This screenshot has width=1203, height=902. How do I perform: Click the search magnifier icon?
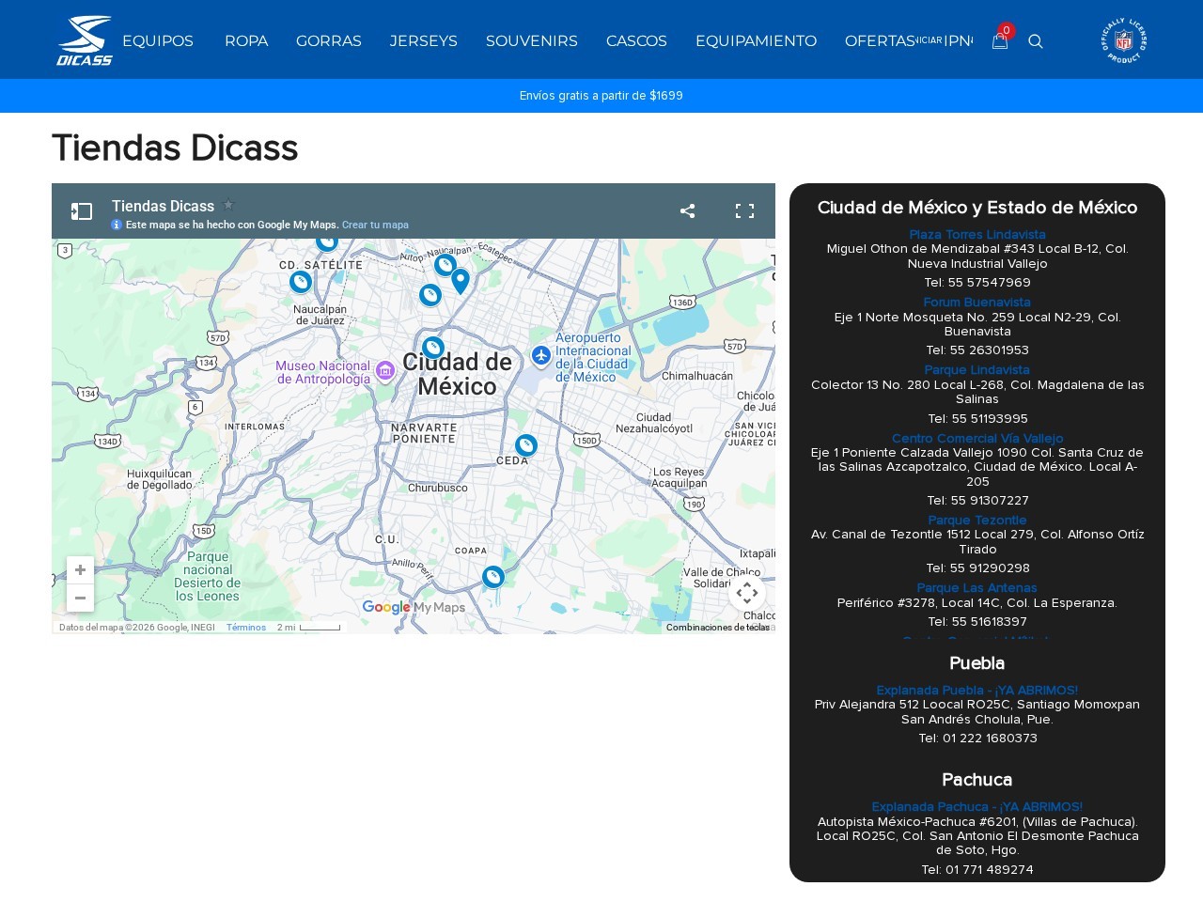1036,41
